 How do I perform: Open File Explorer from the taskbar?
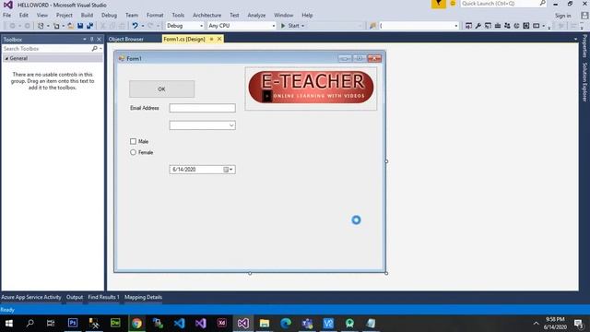point(265,323)
